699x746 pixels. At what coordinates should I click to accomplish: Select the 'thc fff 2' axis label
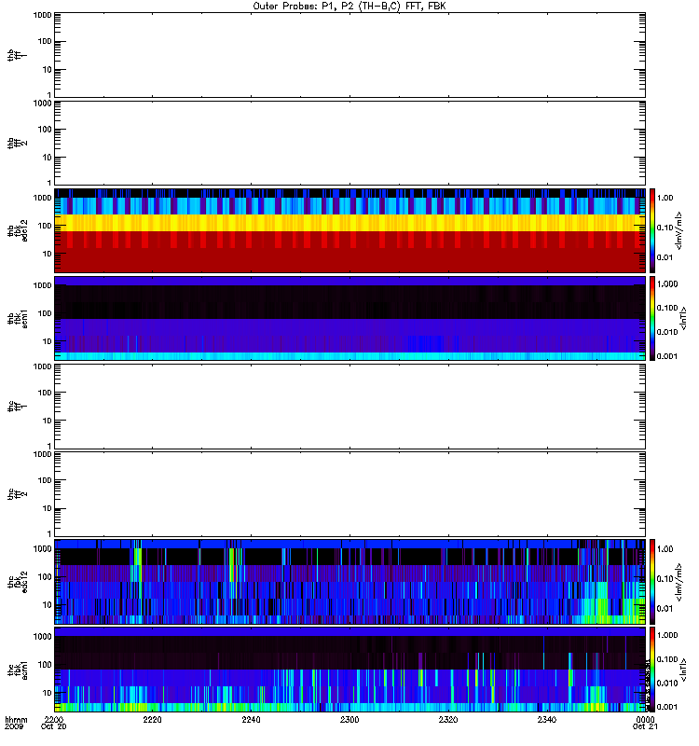[17, 494]
